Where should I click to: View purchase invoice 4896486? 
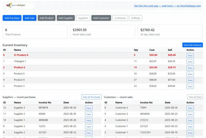pyautogui.click(x=89, y=120)
